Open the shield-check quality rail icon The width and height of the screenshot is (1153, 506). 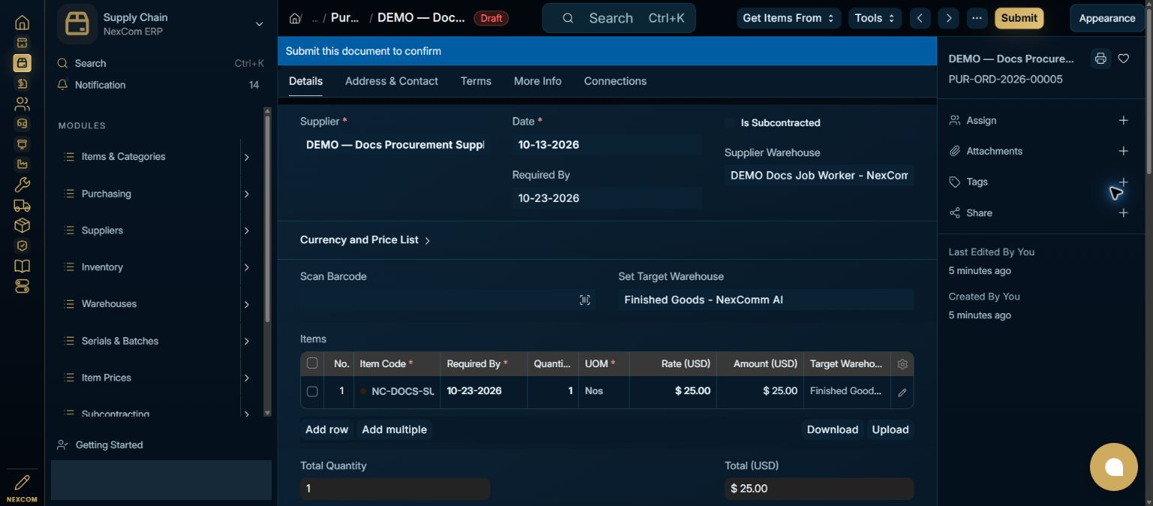(x=22, y=245)
